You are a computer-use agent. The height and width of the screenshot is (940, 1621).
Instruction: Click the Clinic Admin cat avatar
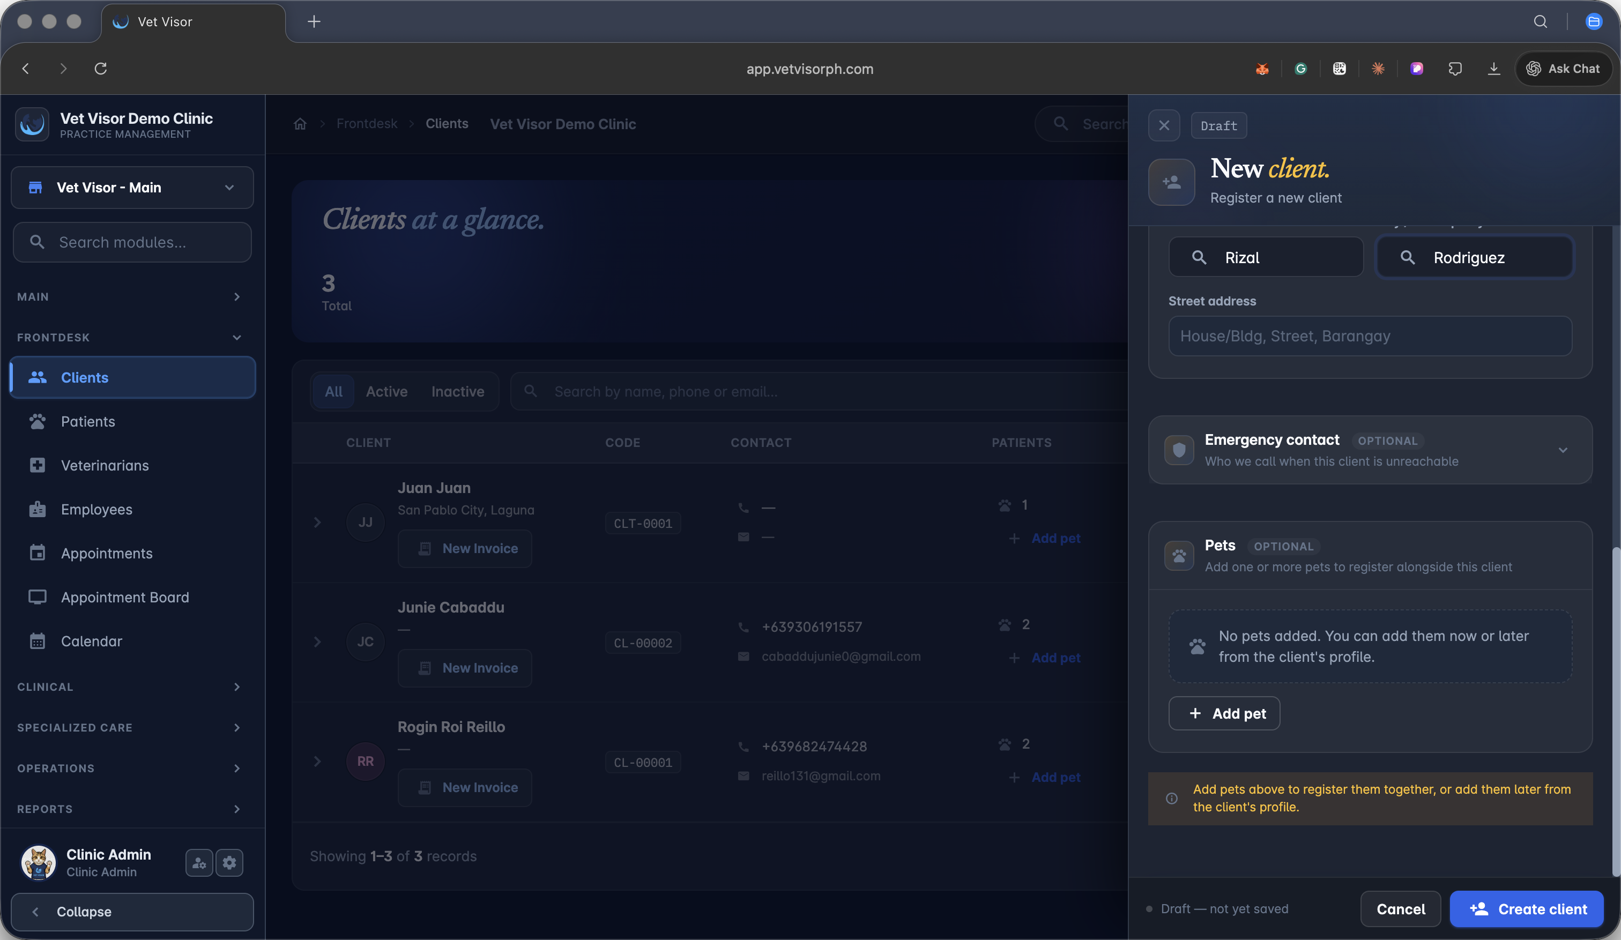[39, 862]
